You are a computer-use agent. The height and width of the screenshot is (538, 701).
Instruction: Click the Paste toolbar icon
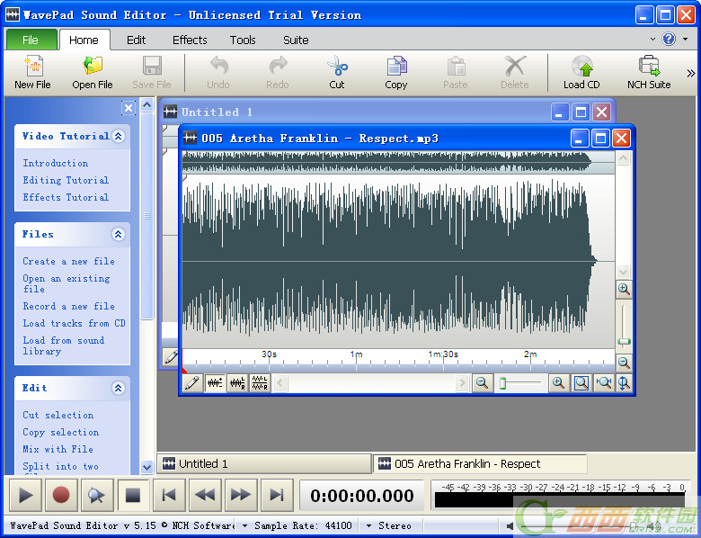pyautogui.click(x=456, y=73)
